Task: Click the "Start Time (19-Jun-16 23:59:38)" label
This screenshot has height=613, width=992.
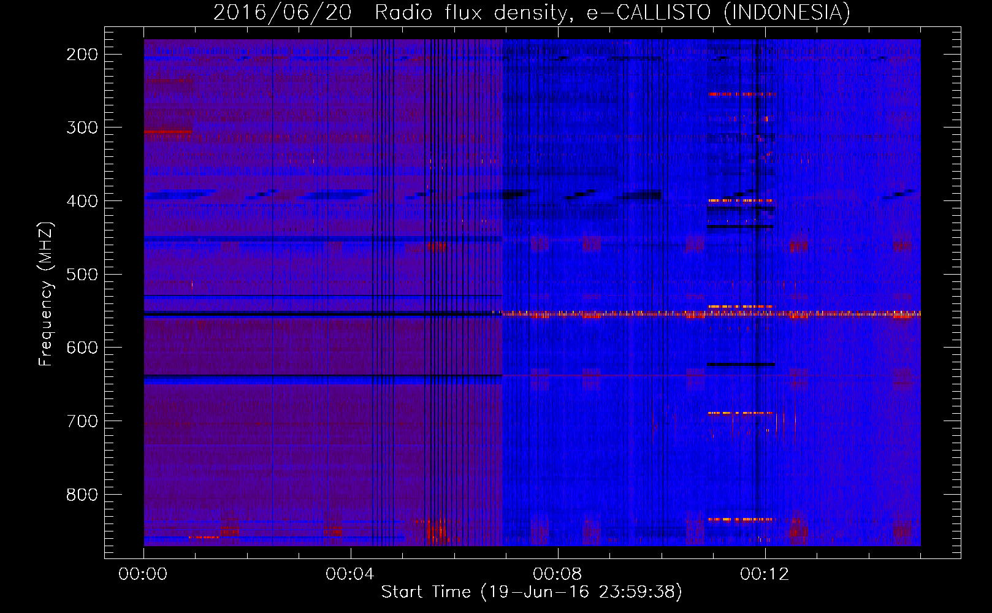Action: 532,592
